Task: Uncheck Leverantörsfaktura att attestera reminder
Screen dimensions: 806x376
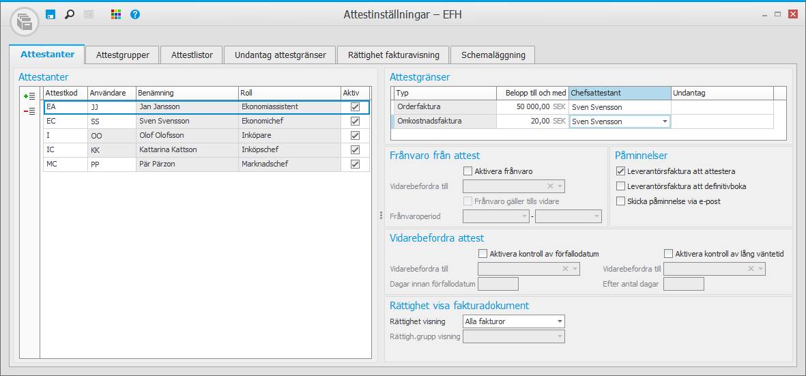Action: 620,171
